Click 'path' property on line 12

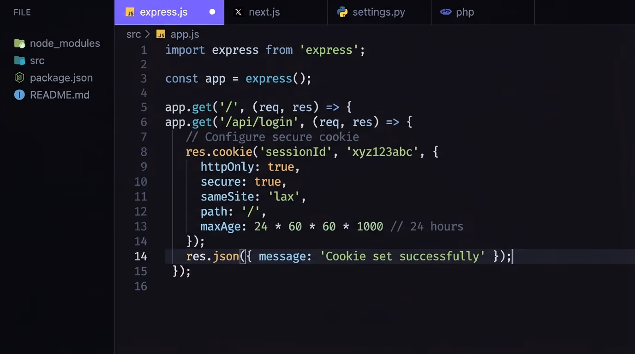tap(214, 212)
